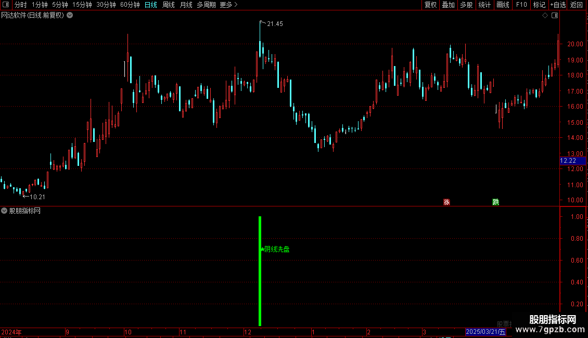Switch to 分时 intraday view

21,5
